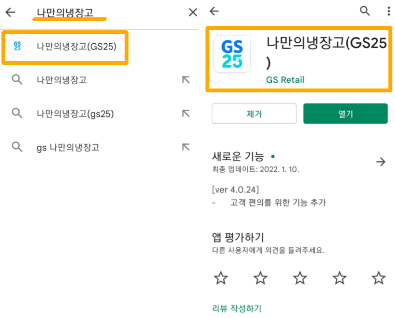This screenshot has height=318, width=395.
Task: Tap 제거 to uninstall the app
Action: [x=254, y=114]
